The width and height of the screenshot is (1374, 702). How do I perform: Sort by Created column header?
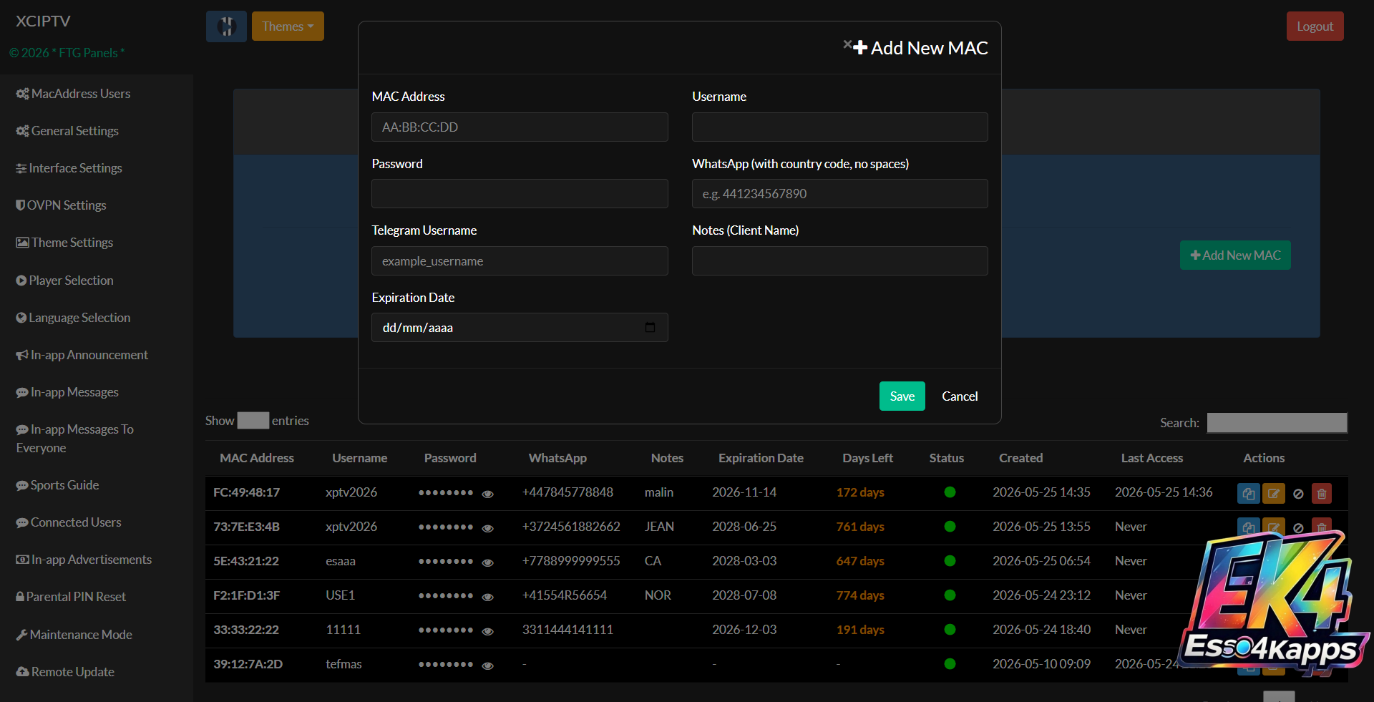pyautogui.click(x=1020, y=458)
